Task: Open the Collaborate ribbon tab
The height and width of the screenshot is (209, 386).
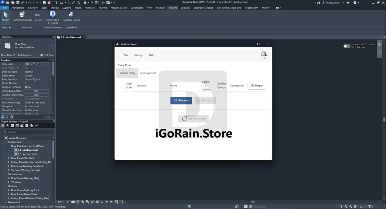Action: [137, 8]
